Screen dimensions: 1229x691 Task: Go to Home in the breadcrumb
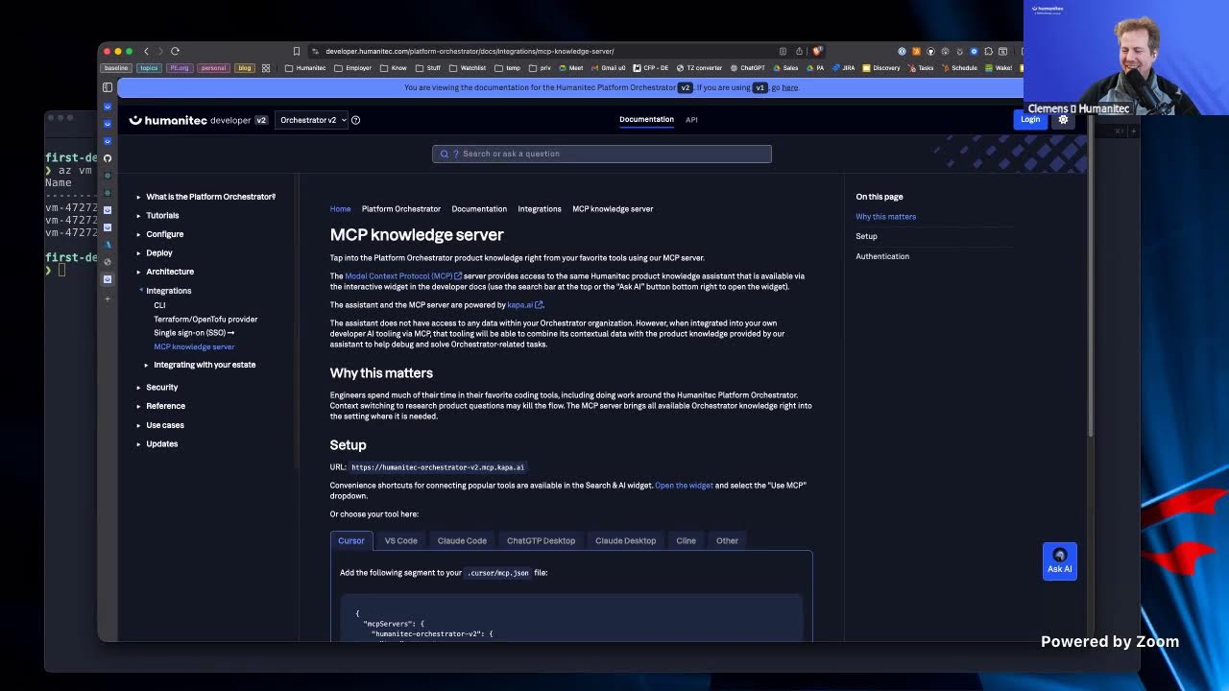341,209
